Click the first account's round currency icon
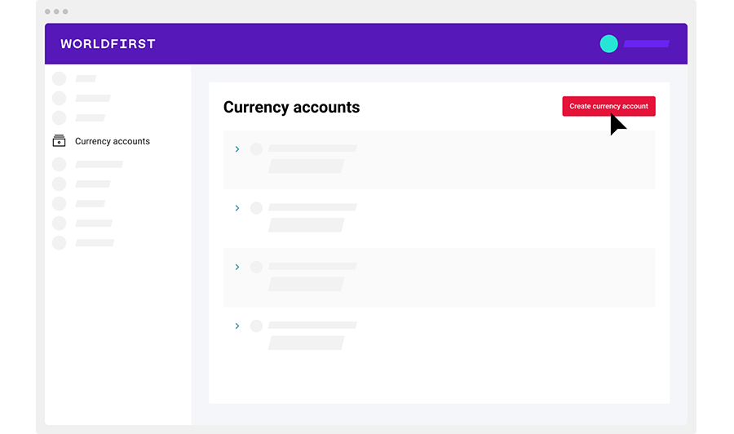Image resolution: width=734 pixels, height=434 pixels. point(256,149)
